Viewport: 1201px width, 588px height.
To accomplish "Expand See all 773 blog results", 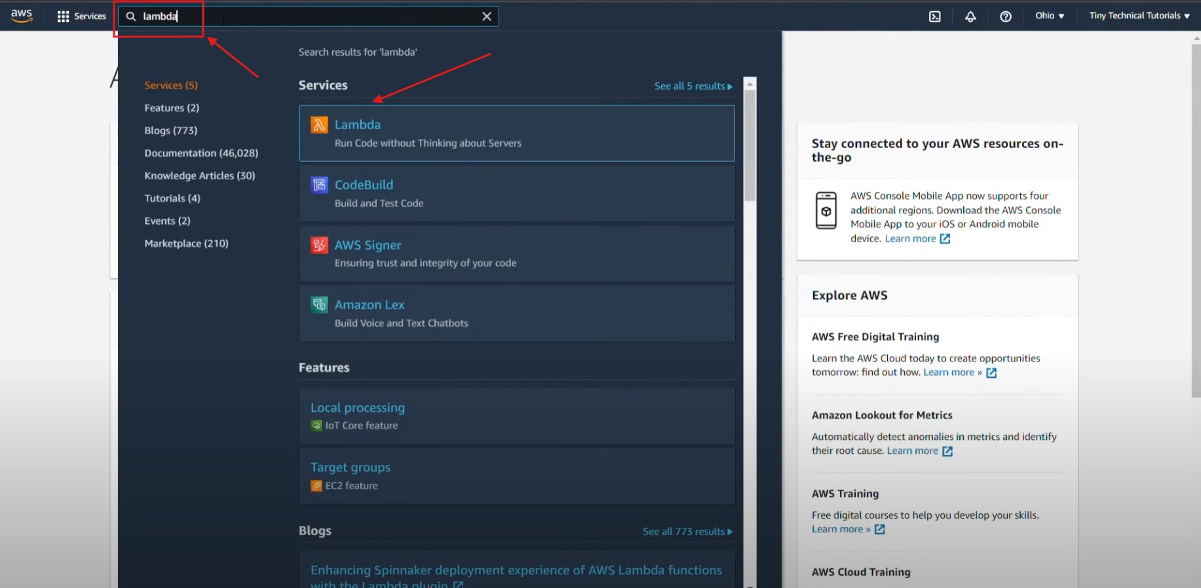I will pos(687,531).
